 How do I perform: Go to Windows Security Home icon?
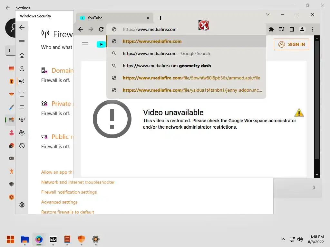[x=22, y=56]
